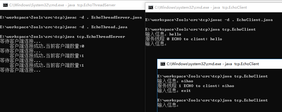Click java tcp.EchoClient command below exit line
The height and width of the screenshot is (112, 282).
coord(212,100)
